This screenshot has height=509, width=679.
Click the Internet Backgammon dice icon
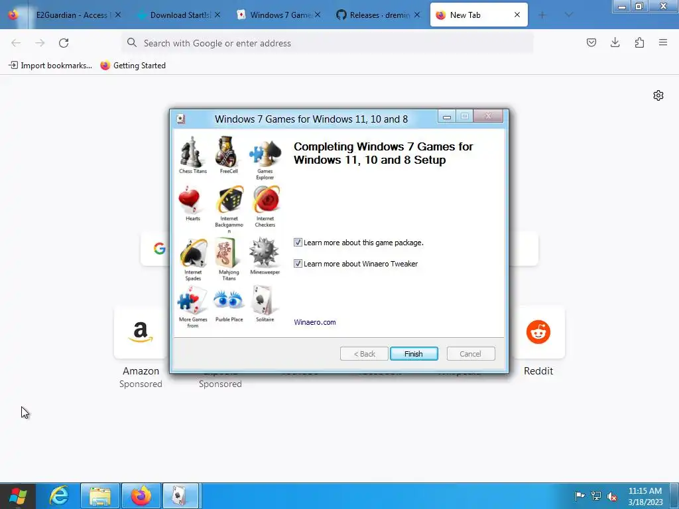click(230, 200)
